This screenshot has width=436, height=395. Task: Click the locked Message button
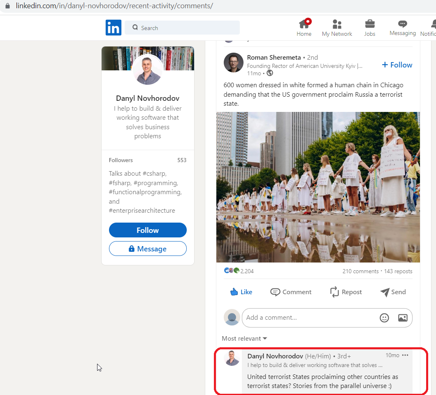coord(148,249)
